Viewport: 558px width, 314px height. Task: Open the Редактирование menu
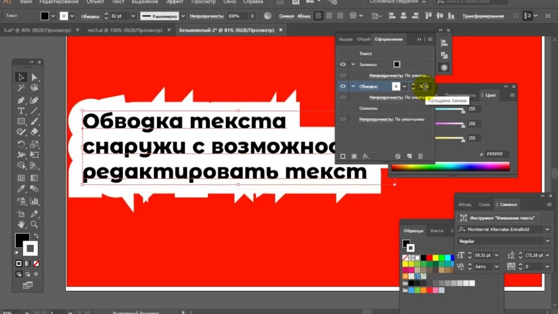click(59, 2)
